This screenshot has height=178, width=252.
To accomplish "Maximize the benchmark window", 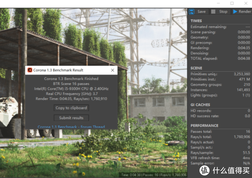I will (232, 3).
